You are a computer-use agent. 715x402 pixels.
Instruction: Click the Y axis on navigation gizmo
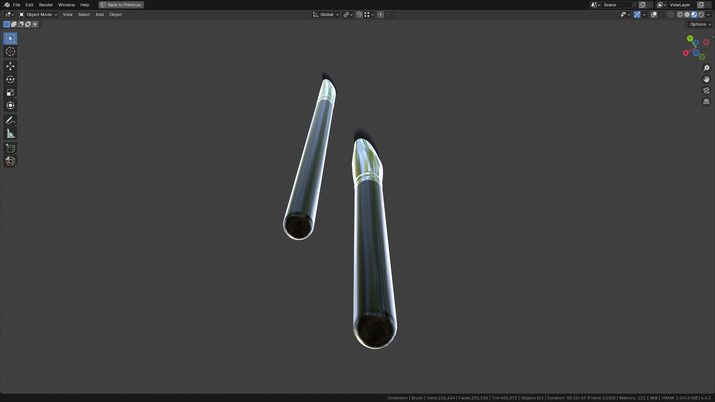pyautogui.click(x=690, y=38)
